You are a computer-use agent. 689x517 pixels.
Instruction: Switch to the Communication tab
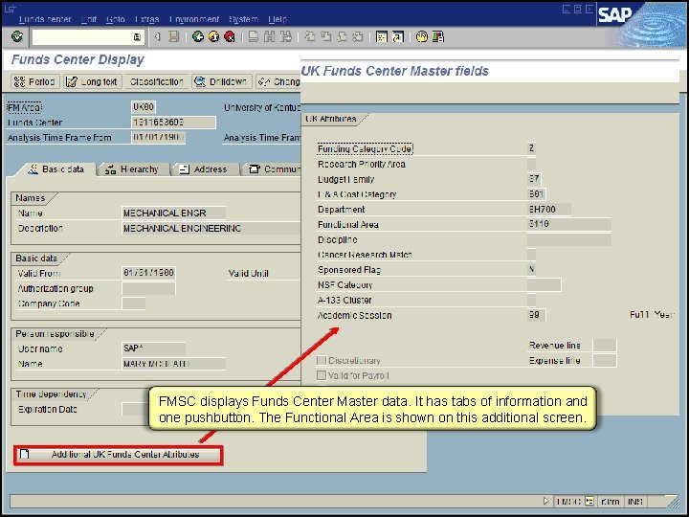273,169
